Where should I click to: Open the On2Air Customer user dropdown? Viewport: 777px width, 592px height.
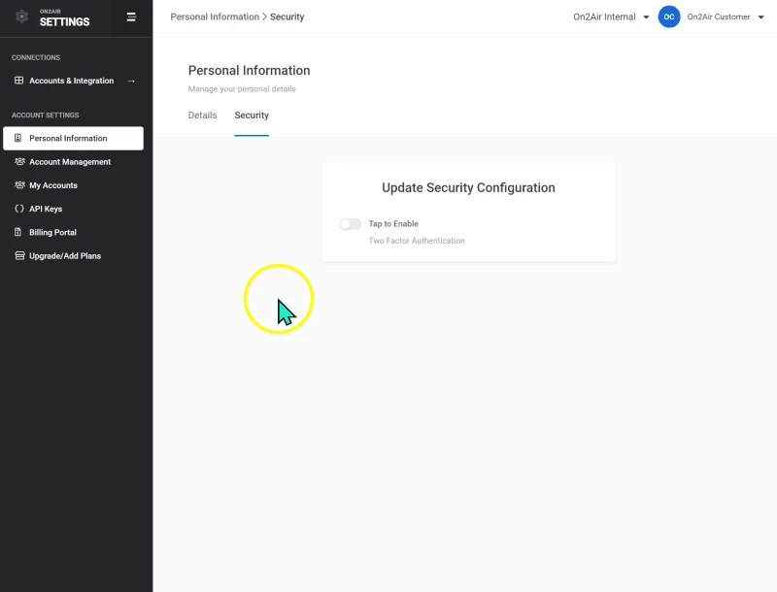[725, 16]
